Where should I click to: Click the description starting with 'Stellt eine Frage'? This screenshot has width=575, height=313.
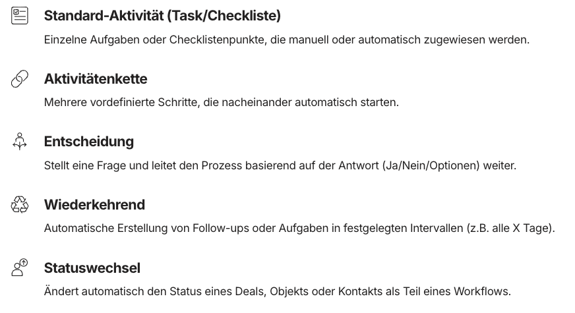(280, 165)
